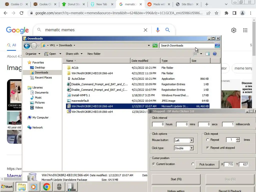Switch to the Site Block tab
256x192 pixels.
187,4
